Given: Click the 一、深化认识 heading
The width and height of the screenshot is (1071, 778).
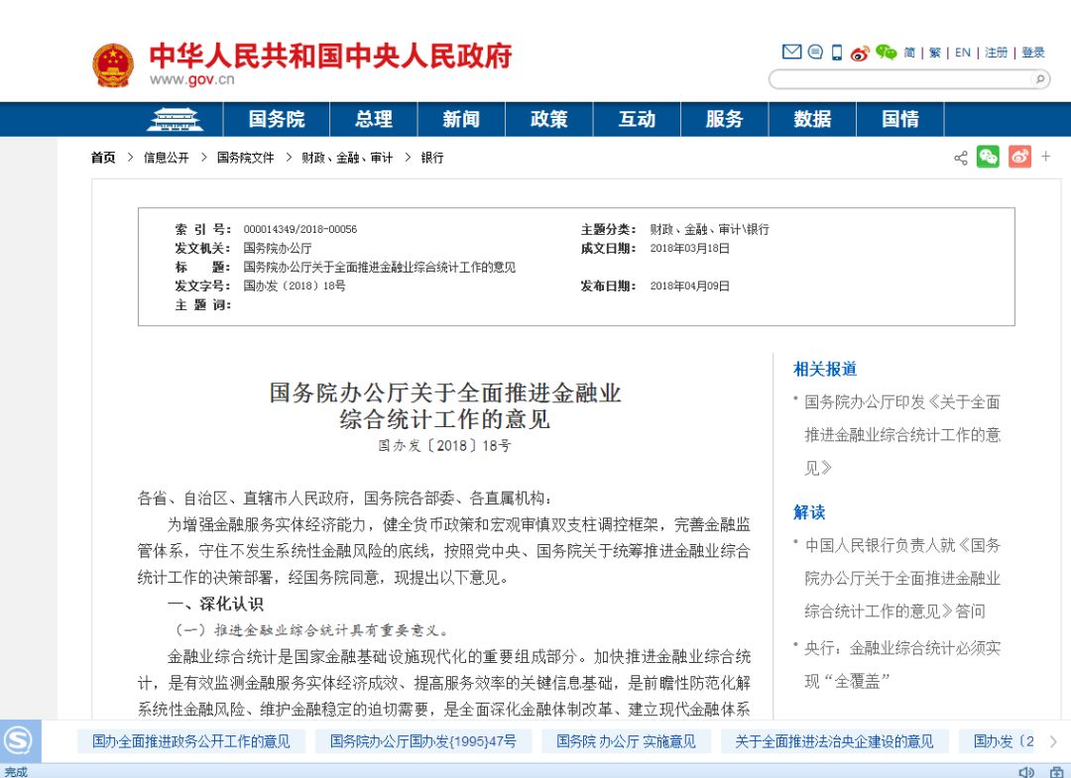Looking at the screenshot, I should tap(215, 604).
